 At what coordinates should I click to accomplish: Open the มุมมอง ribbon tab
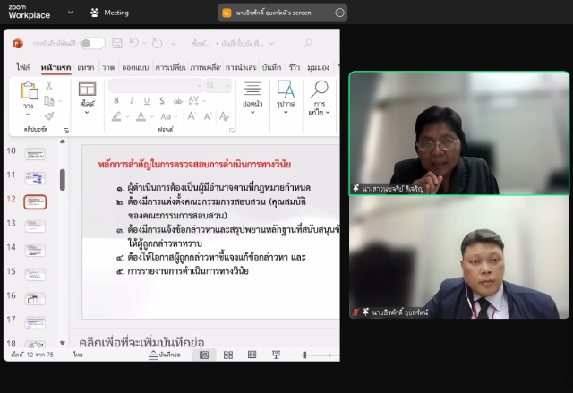pyautogui.click(x=319, y=67)
